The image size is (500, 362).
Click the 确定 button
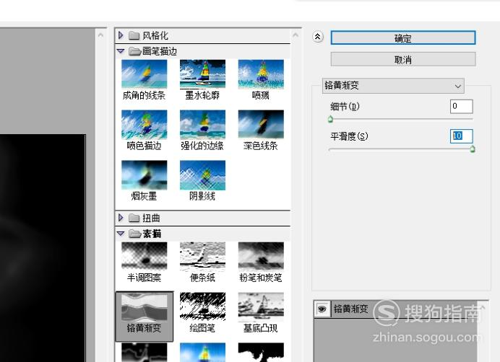coord(403,38)
